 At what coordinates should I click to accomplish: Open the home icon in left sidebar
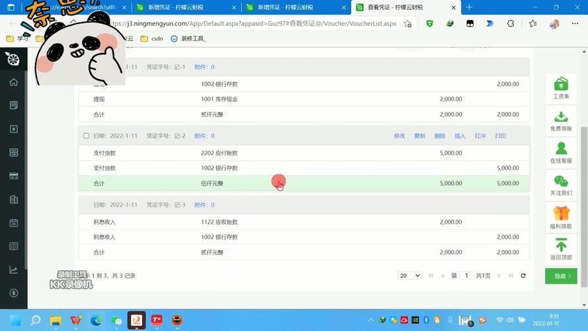click(14, 82)
